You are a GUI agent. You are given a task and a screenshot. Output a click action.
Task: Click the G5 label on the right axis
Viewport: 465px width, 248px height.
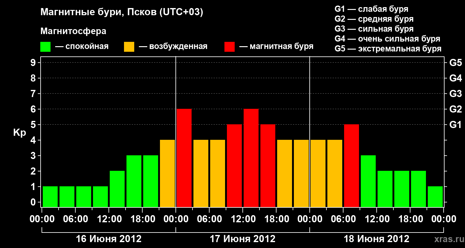(455, 63)
